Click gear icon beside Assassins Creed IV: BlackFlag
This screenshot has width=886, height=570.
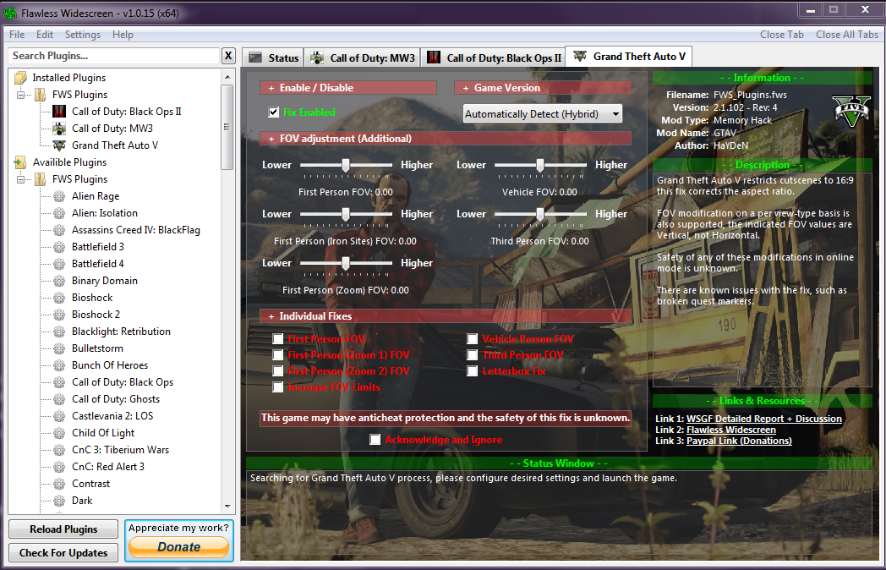pyautogui.click(x=59, y=230)
